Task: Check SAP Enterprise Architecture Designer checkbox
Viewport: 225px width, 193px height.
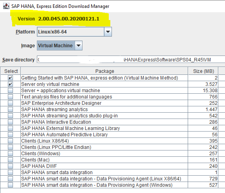Action: (10, 103)
